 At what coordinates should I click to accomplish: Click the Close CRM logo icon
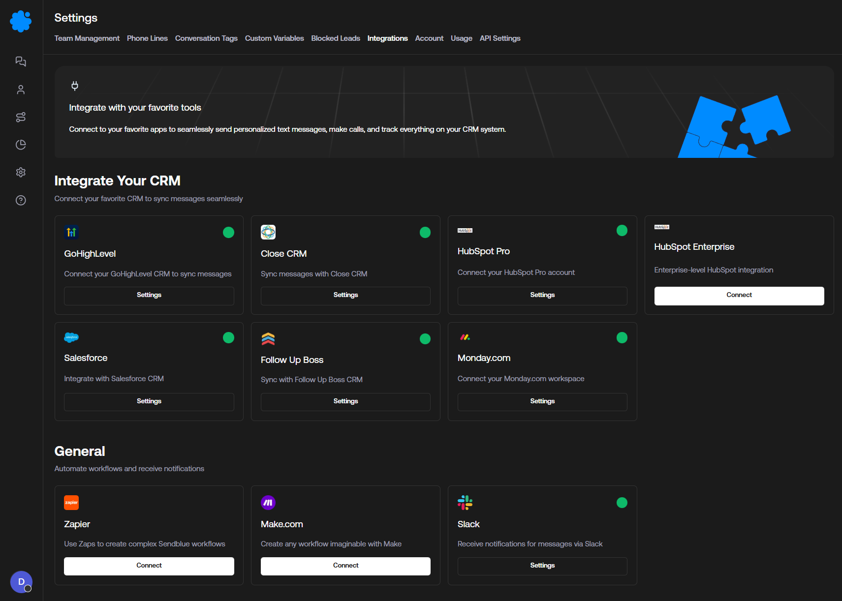pos(268,232)
